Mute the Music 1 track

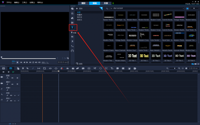(x=11, y=100)
